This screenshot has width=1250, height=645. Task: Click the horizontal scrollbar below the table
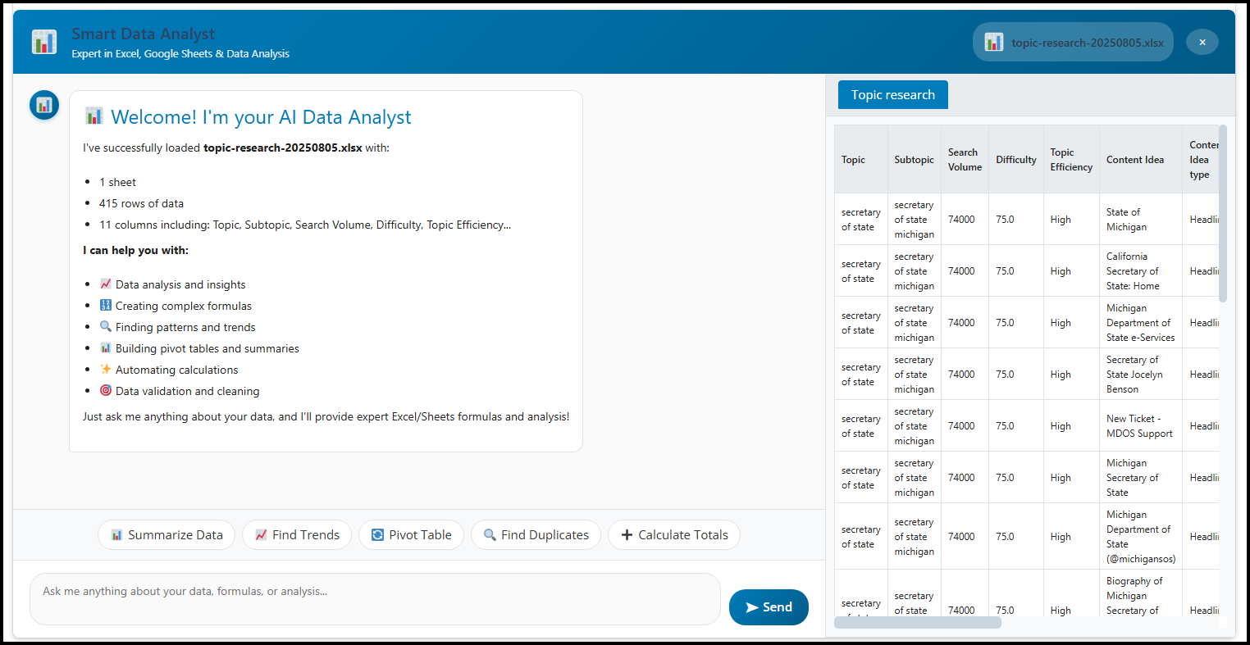pos(918,623)
